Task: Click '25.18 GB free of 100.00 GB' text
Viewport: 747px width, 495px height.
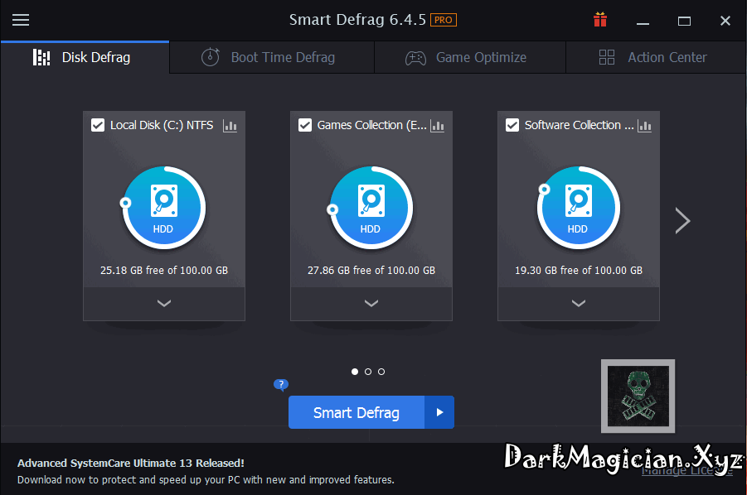Action: 164,271
